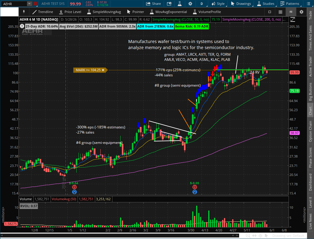This screenshot has width=314, height=239.
Task: Click scrollbar left arrow at bottom
Action: [233, 236]
